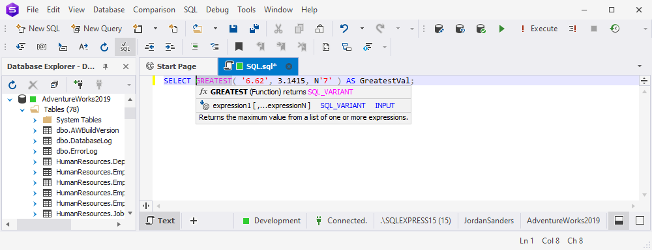Click the edit database connection icon
Viewport: 652px width, 250px height.
pos(439,29)
